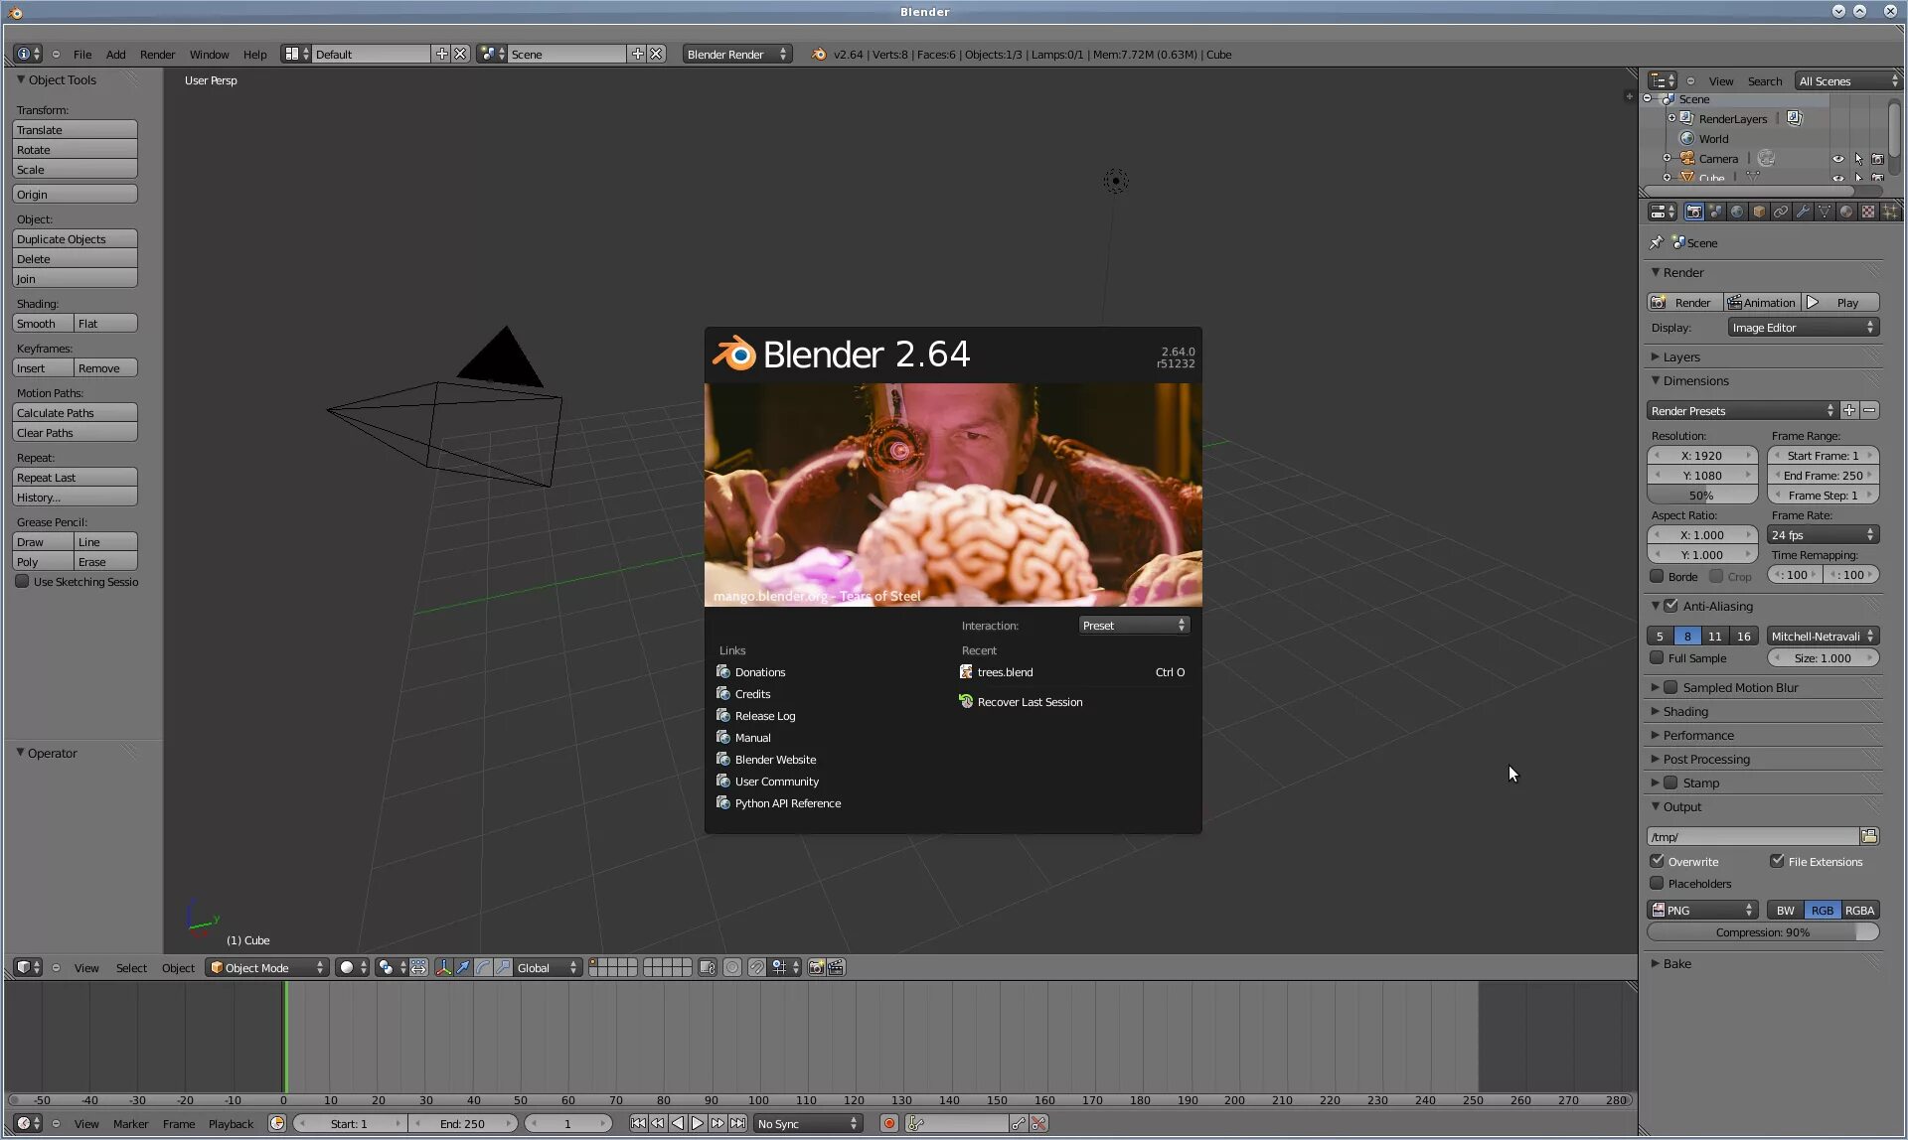Enable the Placeholders checkbox

1657,883
